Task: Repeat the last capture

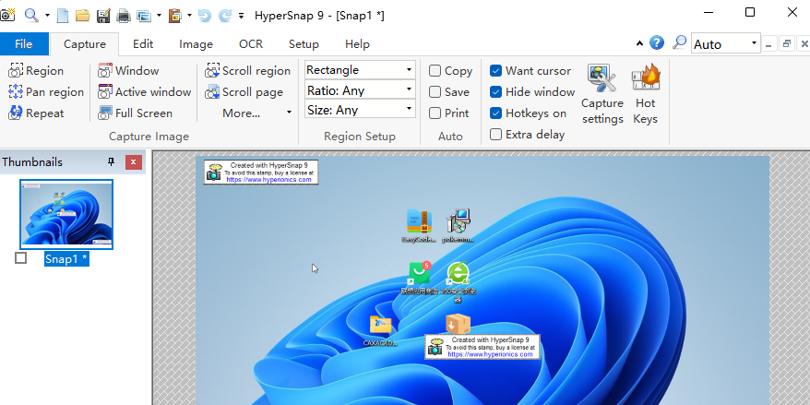Action: 36,113
